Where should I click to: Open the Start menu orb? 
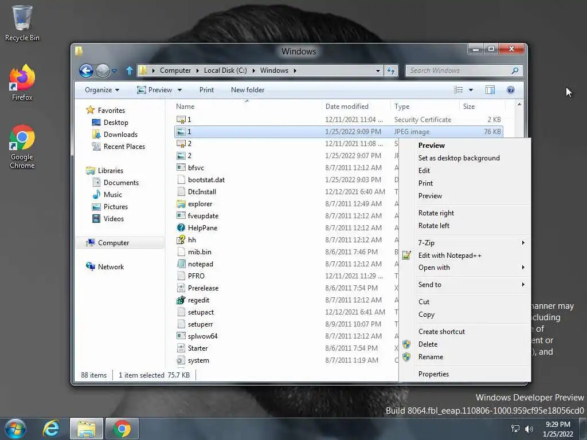(15, 429)
